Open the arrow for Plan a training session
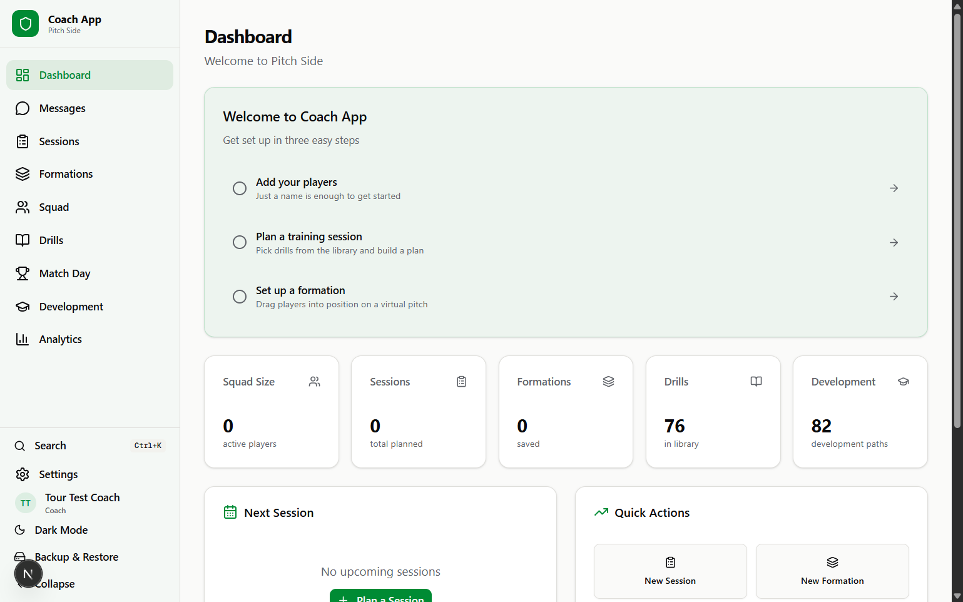963x602 pixels. point(894,243)
